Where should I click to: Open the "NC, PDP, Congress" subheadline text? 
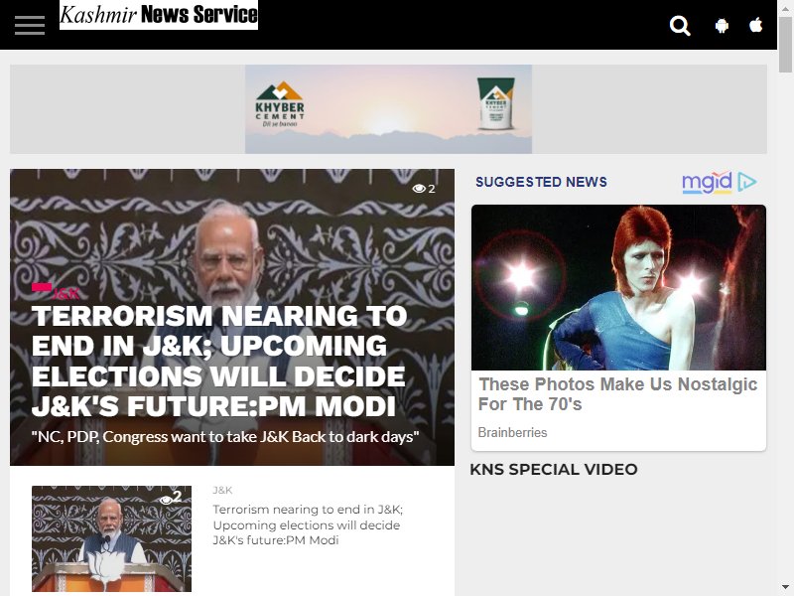click(x=225, y=437)
